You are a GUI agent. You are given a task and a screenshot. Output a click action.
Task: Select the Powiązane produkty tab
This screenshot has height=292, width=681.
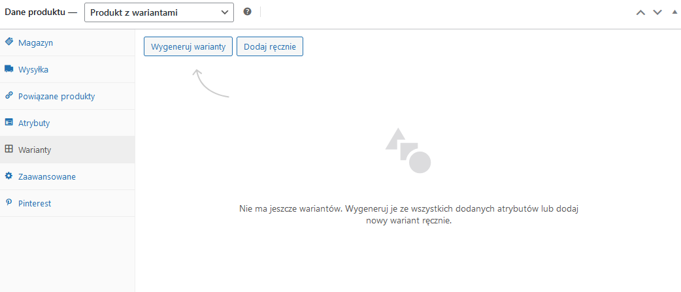point(67,96)
